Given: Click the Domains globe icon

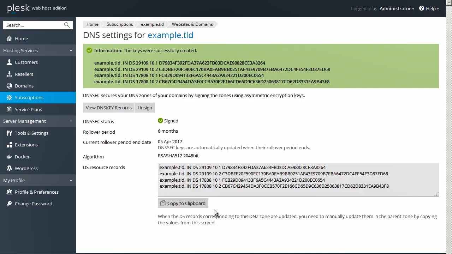Looking at the screenshot, I should [9, 86].
